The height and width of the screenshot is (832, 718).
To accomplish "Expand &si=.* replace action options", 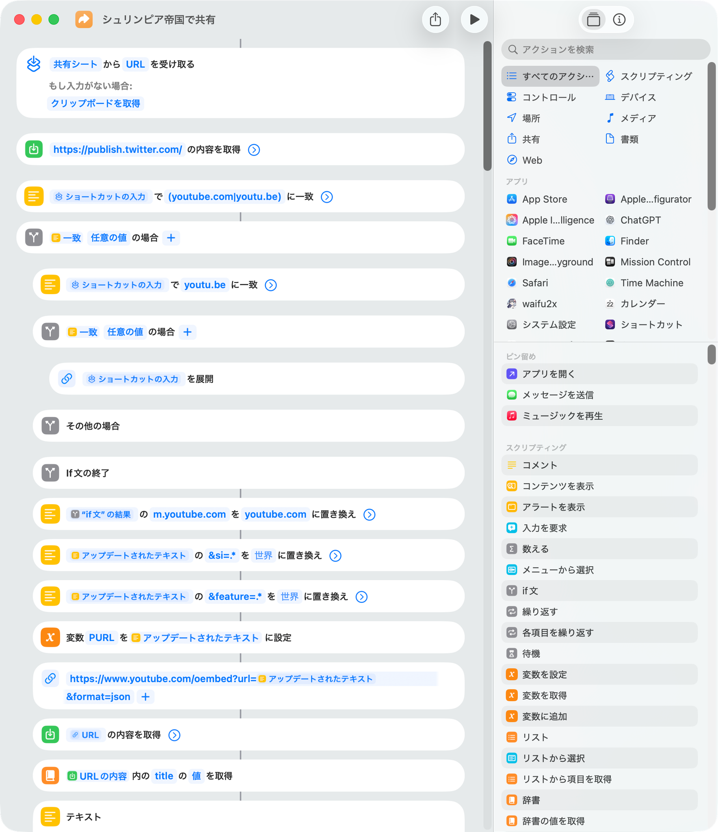I will tap(335, 556).
